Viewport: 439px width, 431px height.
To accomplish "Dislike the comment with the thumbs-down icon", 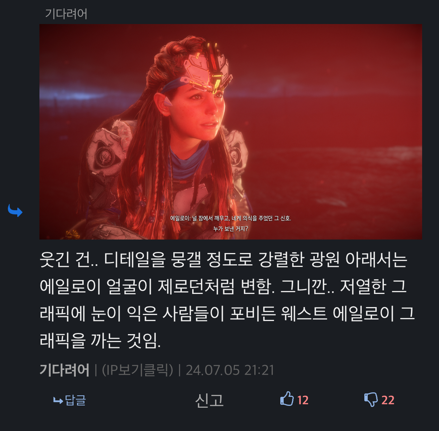I will coord(371,399).
